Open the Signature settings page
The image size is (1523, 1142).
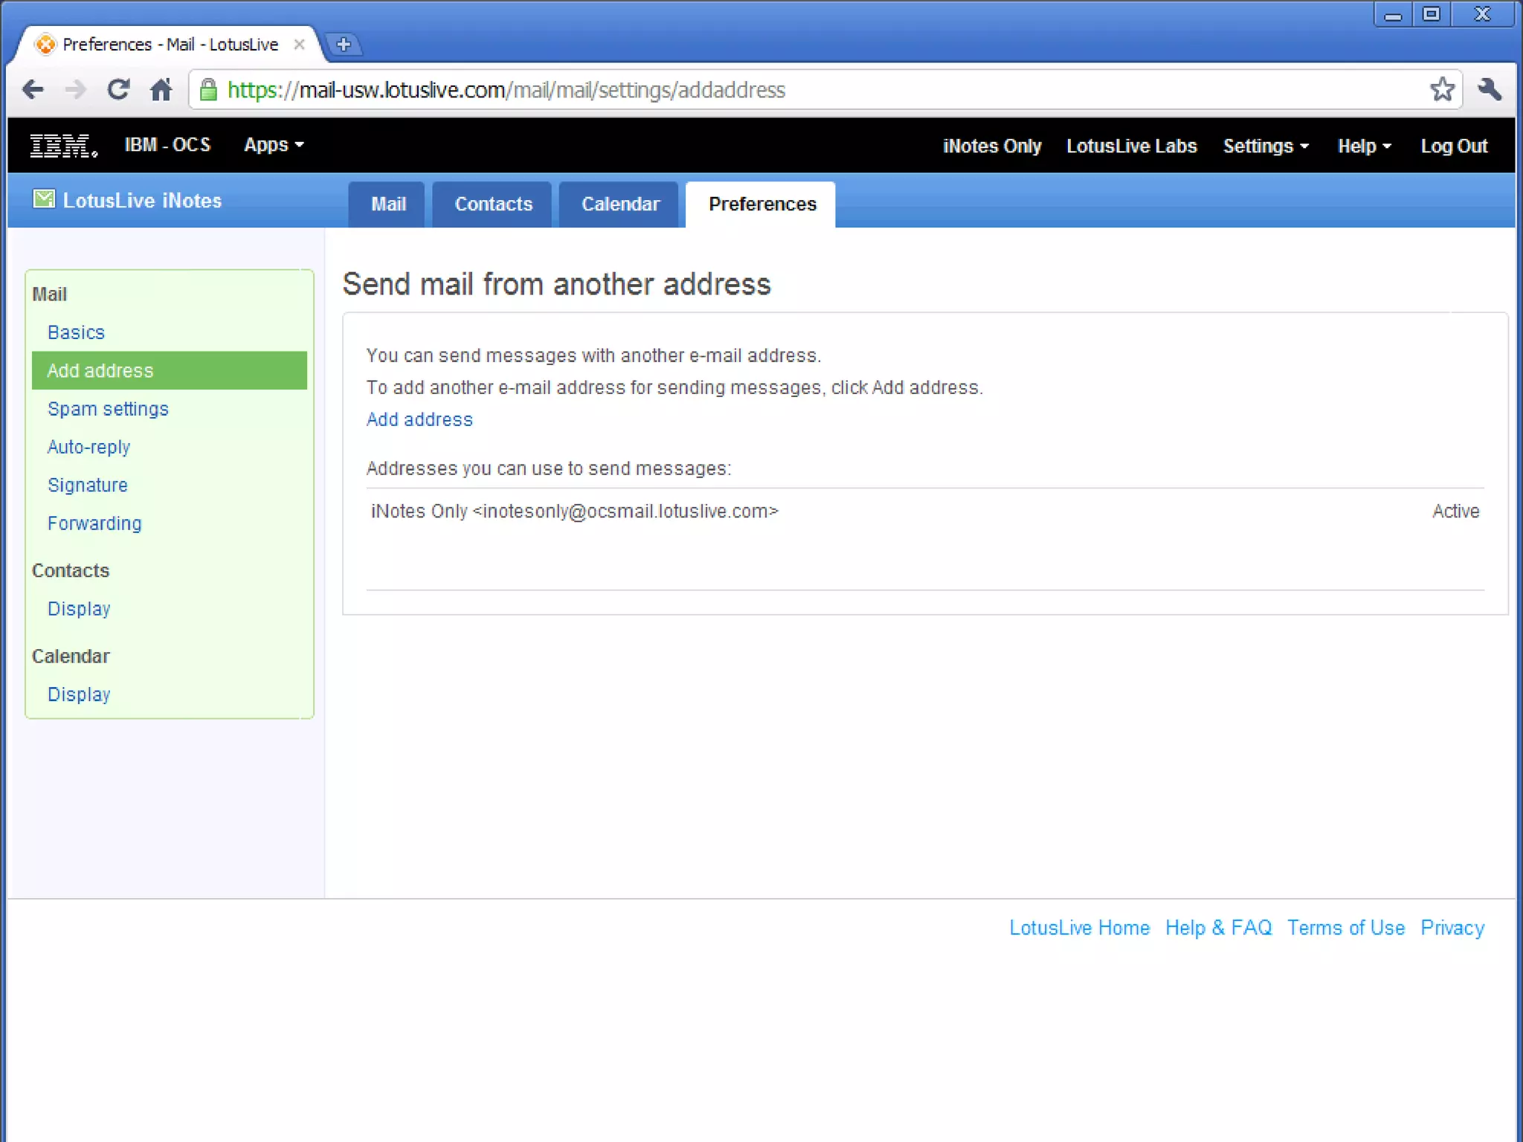(x=88, y=485)
